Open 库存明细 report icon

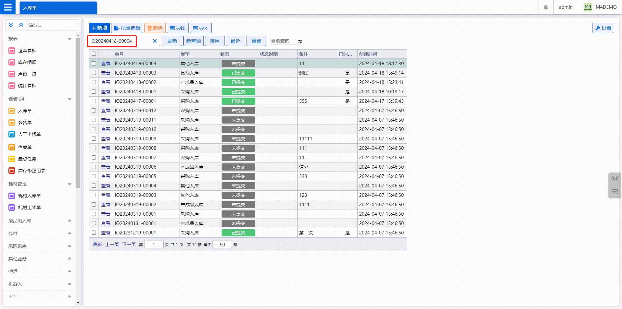pyautogui.click(x=12, y=62)
